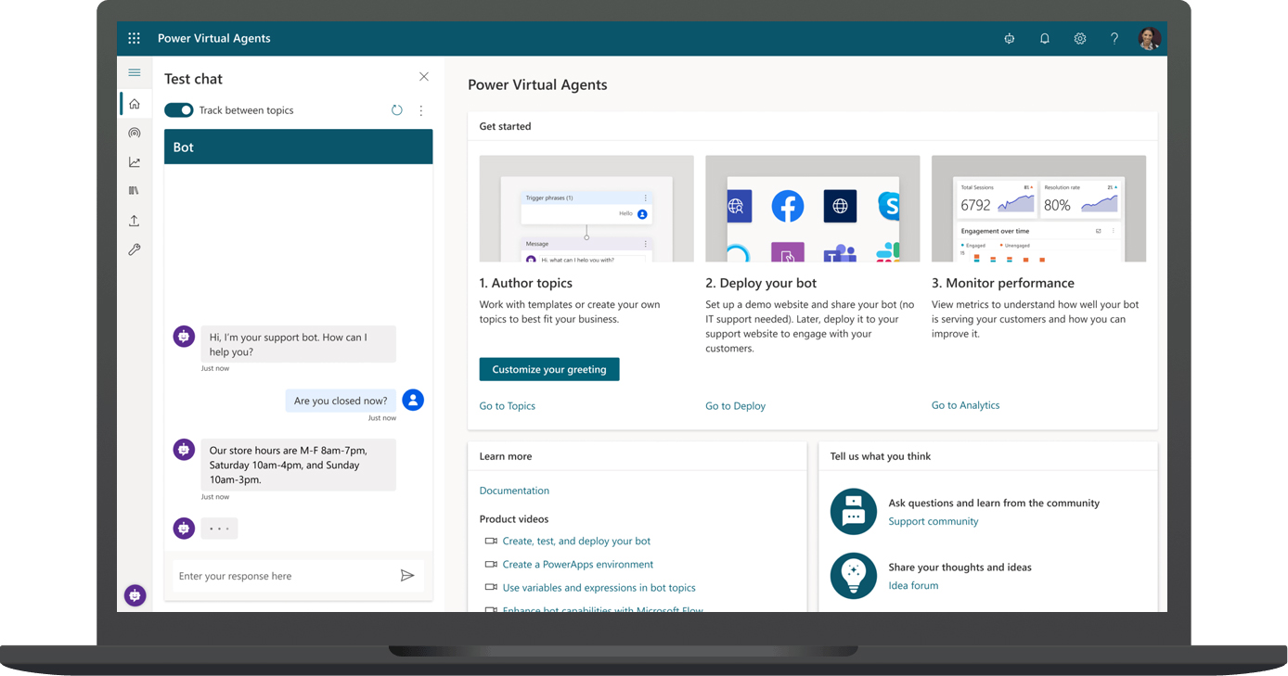Open the Documentation link
This screenshot has width=1288, height=676.
click(x=514, y=491)
